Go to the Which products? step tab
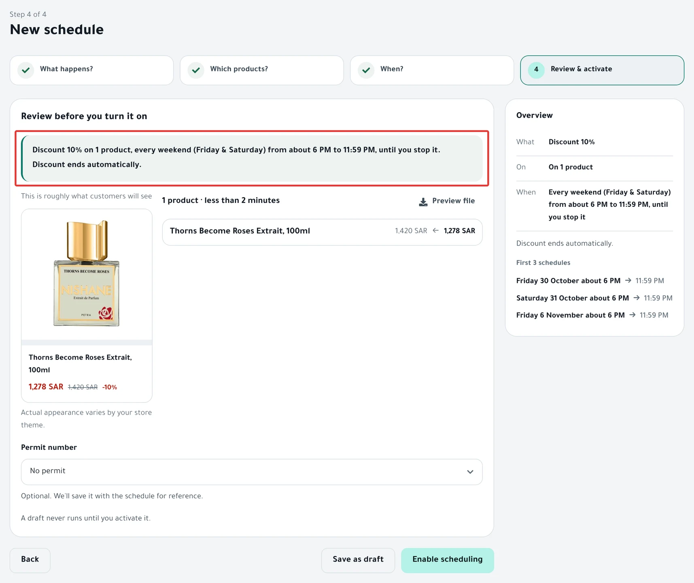Image resolution: width=694 pixels, height=583 pixels. pos(262,70)
